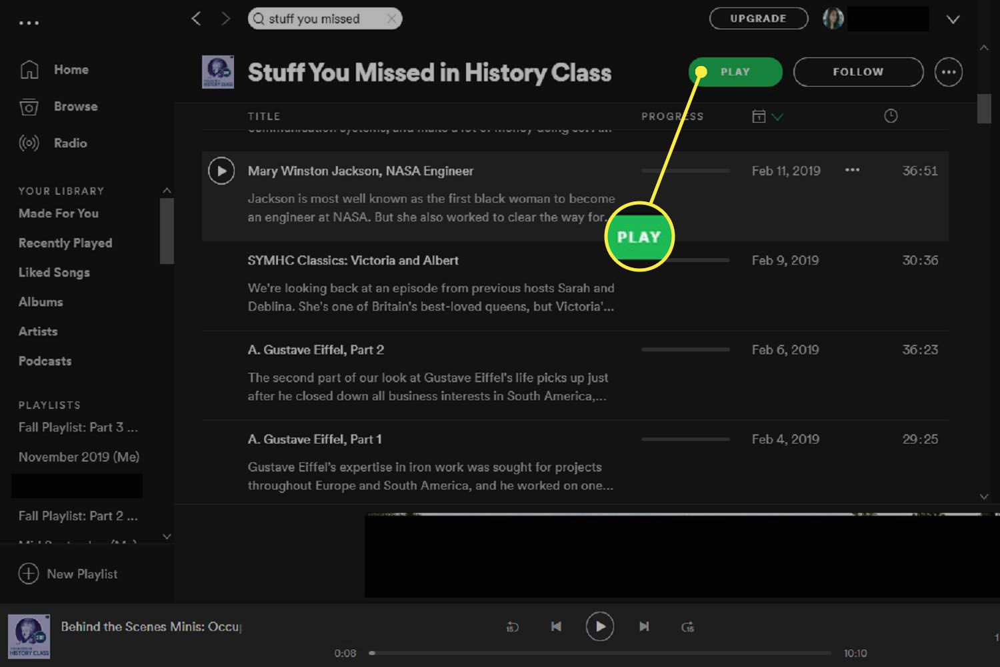The width and height of the screenshot is (1000, 667).
Task: Expand the account dropdown chevron
Action: coord(953,19)
